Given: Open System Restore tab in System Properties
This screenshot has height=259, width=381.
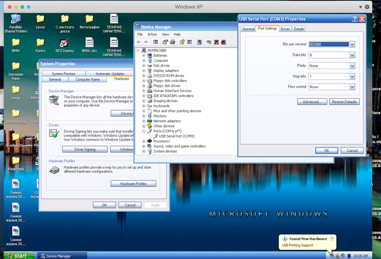Looking at the screenshot, I should 63,73.
